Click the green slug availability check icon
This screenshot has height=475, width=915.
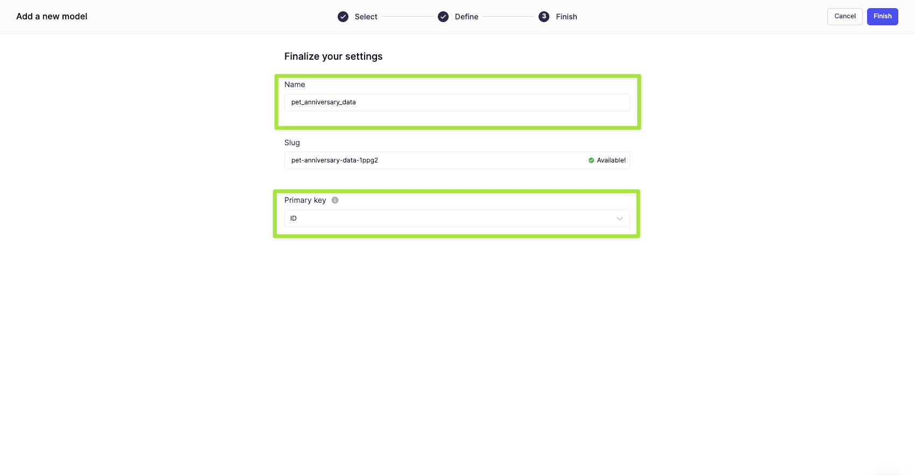[x=591, y=160]
